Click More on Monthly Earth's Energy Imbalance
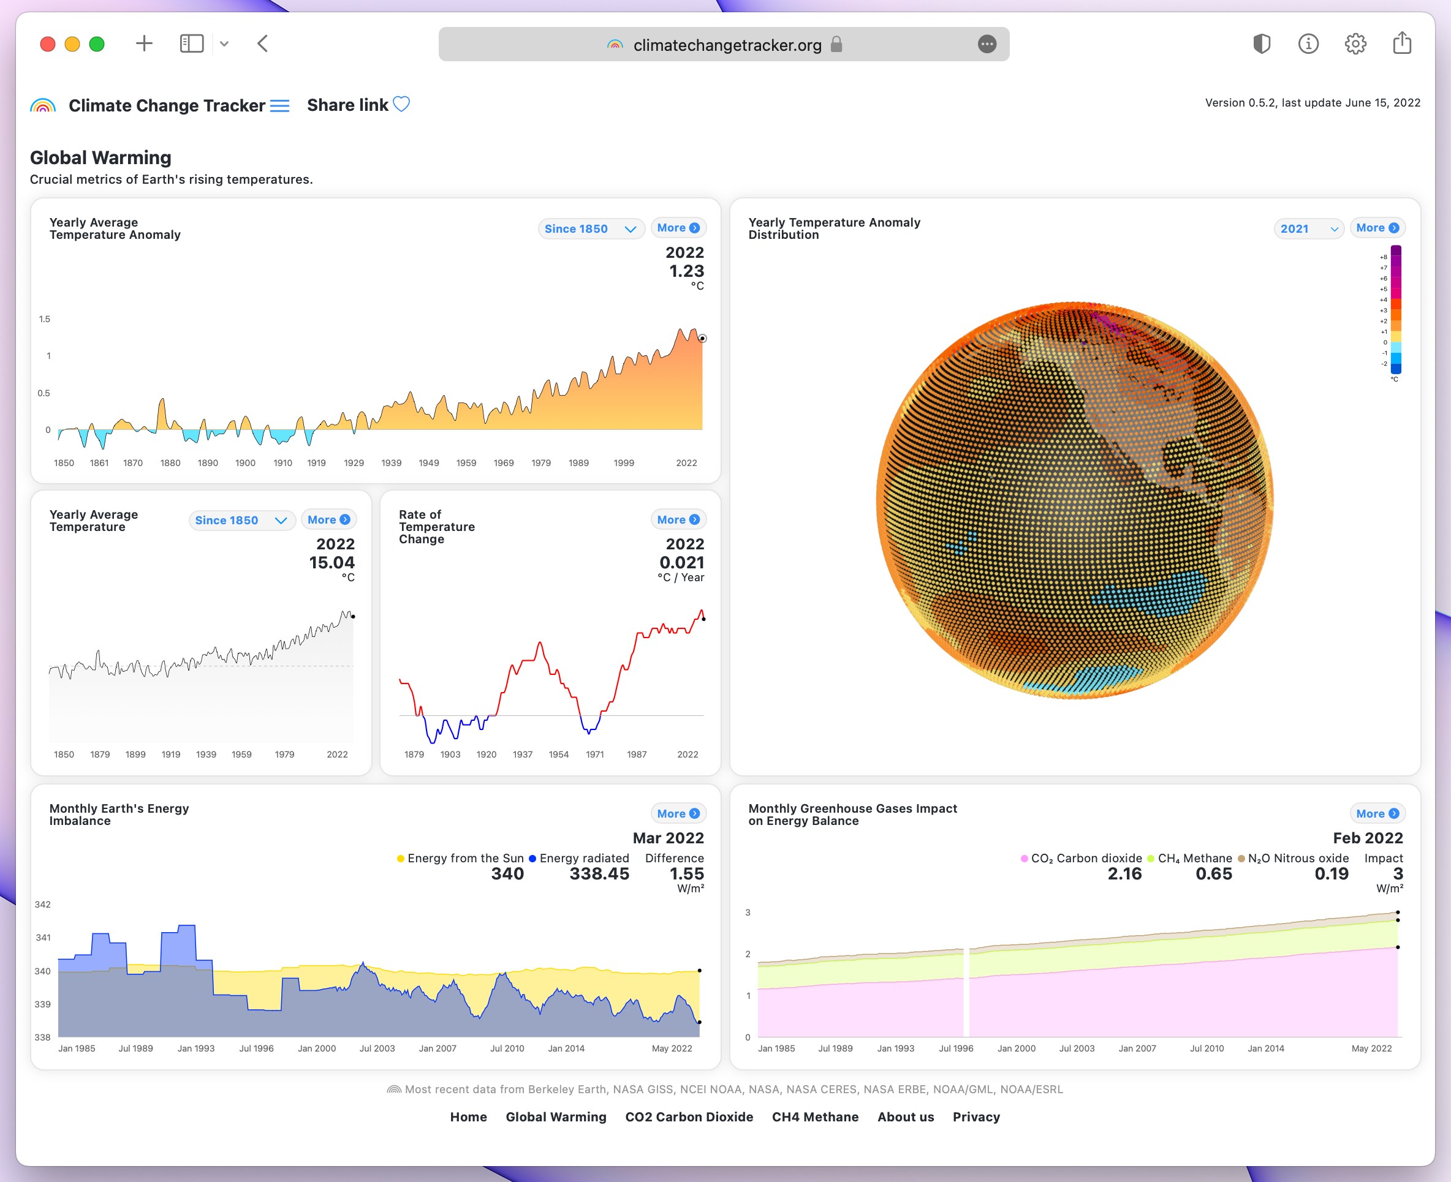The width and height of the screenshot is (1451, 1182). point(678,814)
